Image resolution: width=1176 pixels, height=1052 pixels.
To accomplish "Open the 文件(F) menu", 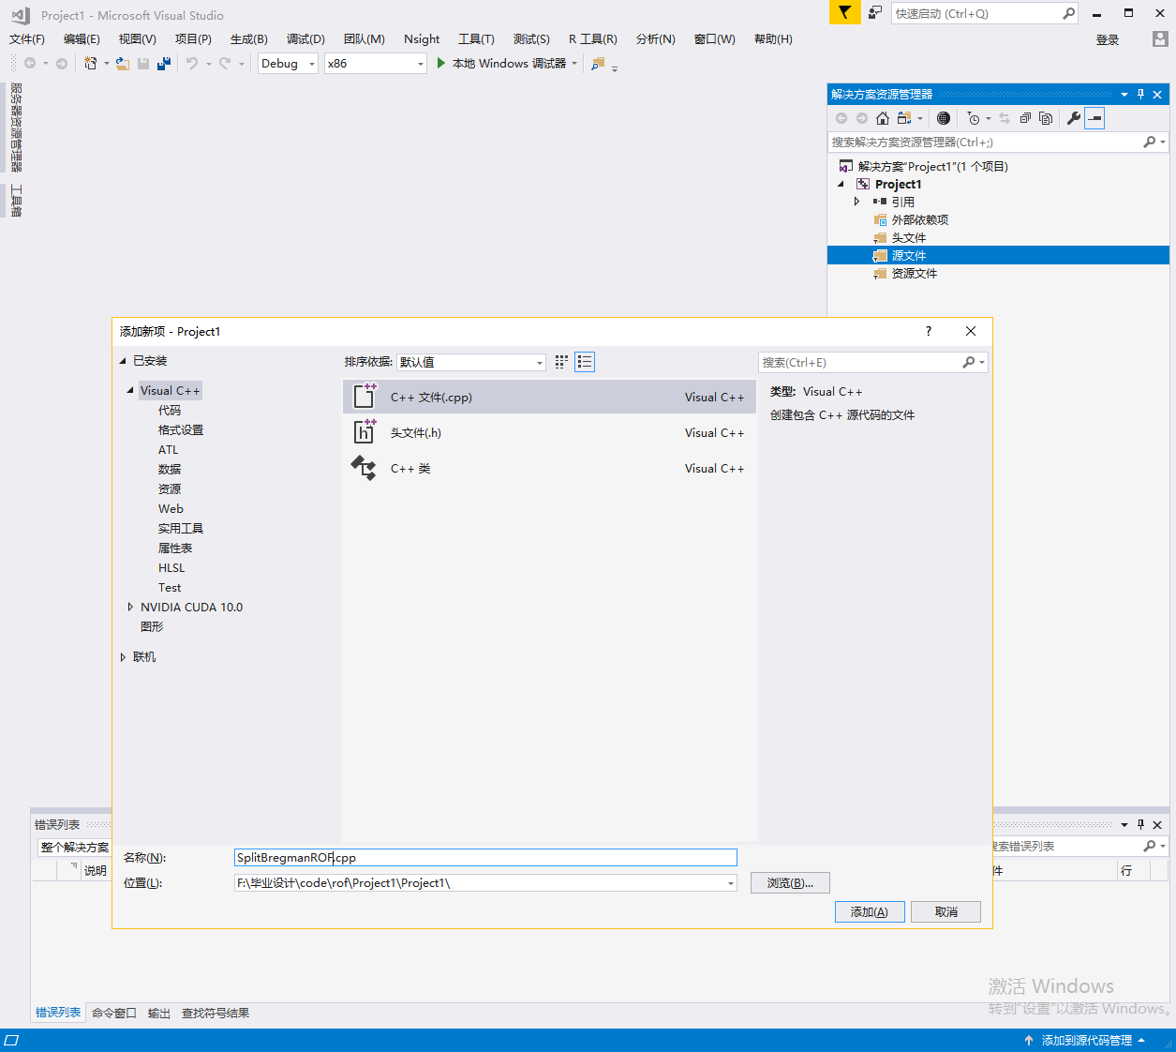I will (27, 38).
